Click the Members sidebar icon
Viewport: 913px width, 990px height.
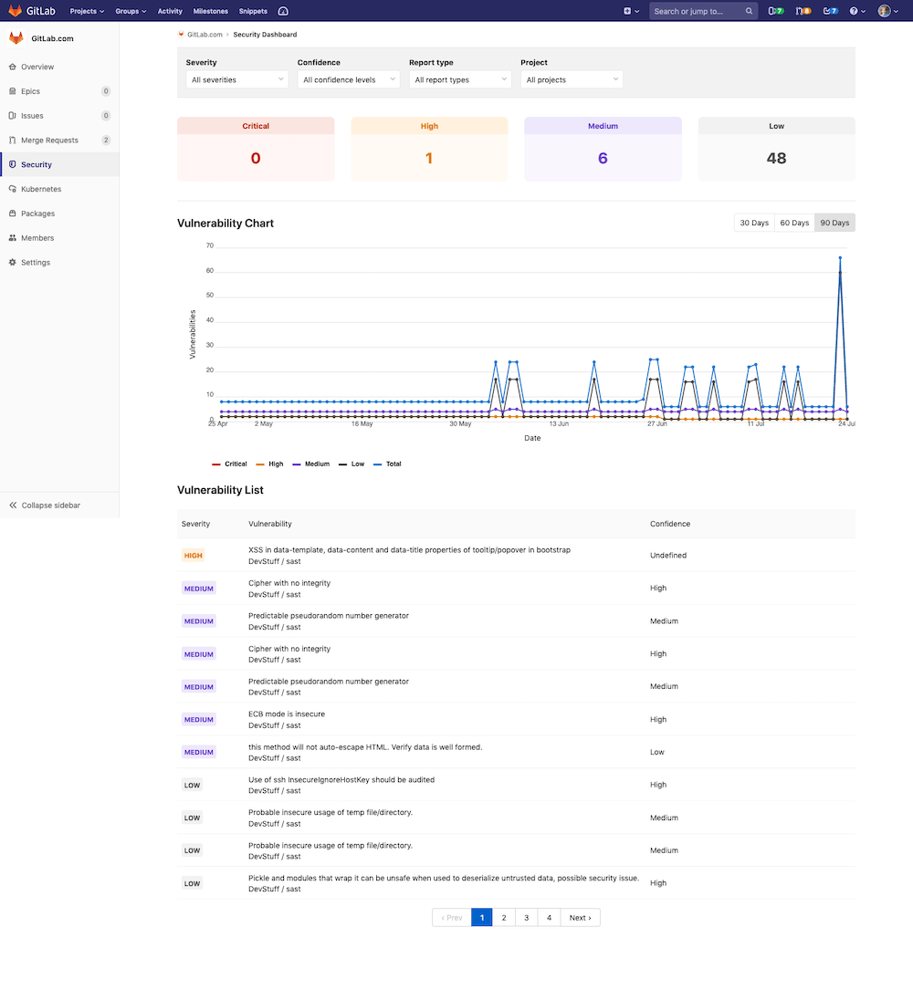pyautogui.click(x=13, y=238)
